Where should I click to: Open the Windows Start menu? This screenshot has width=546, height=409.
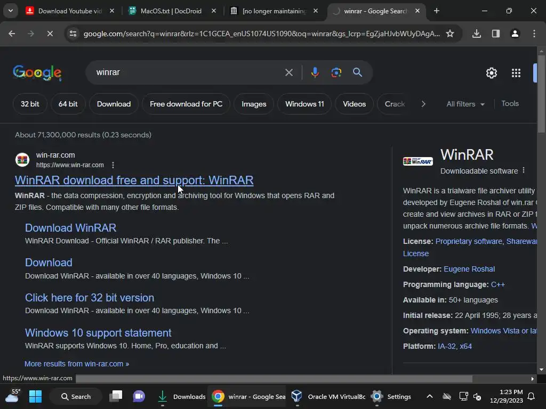click(36, 396)
